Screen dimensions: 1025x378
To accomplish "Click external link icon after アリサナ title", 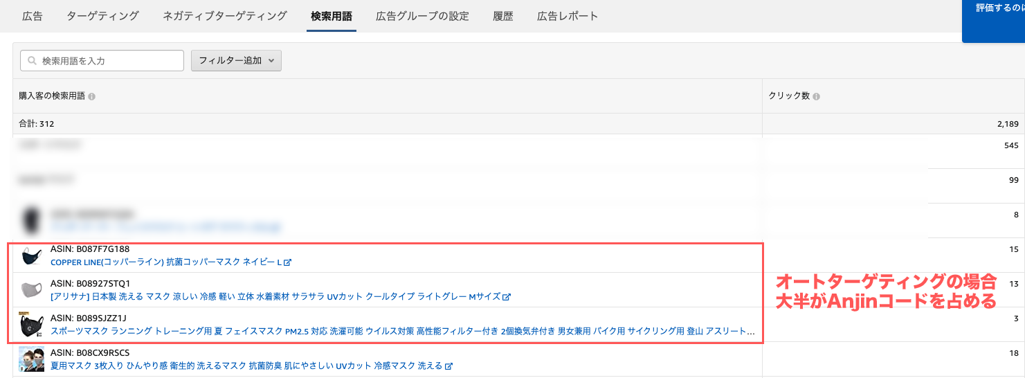I will pyautogui.click(x=507, y=298).
